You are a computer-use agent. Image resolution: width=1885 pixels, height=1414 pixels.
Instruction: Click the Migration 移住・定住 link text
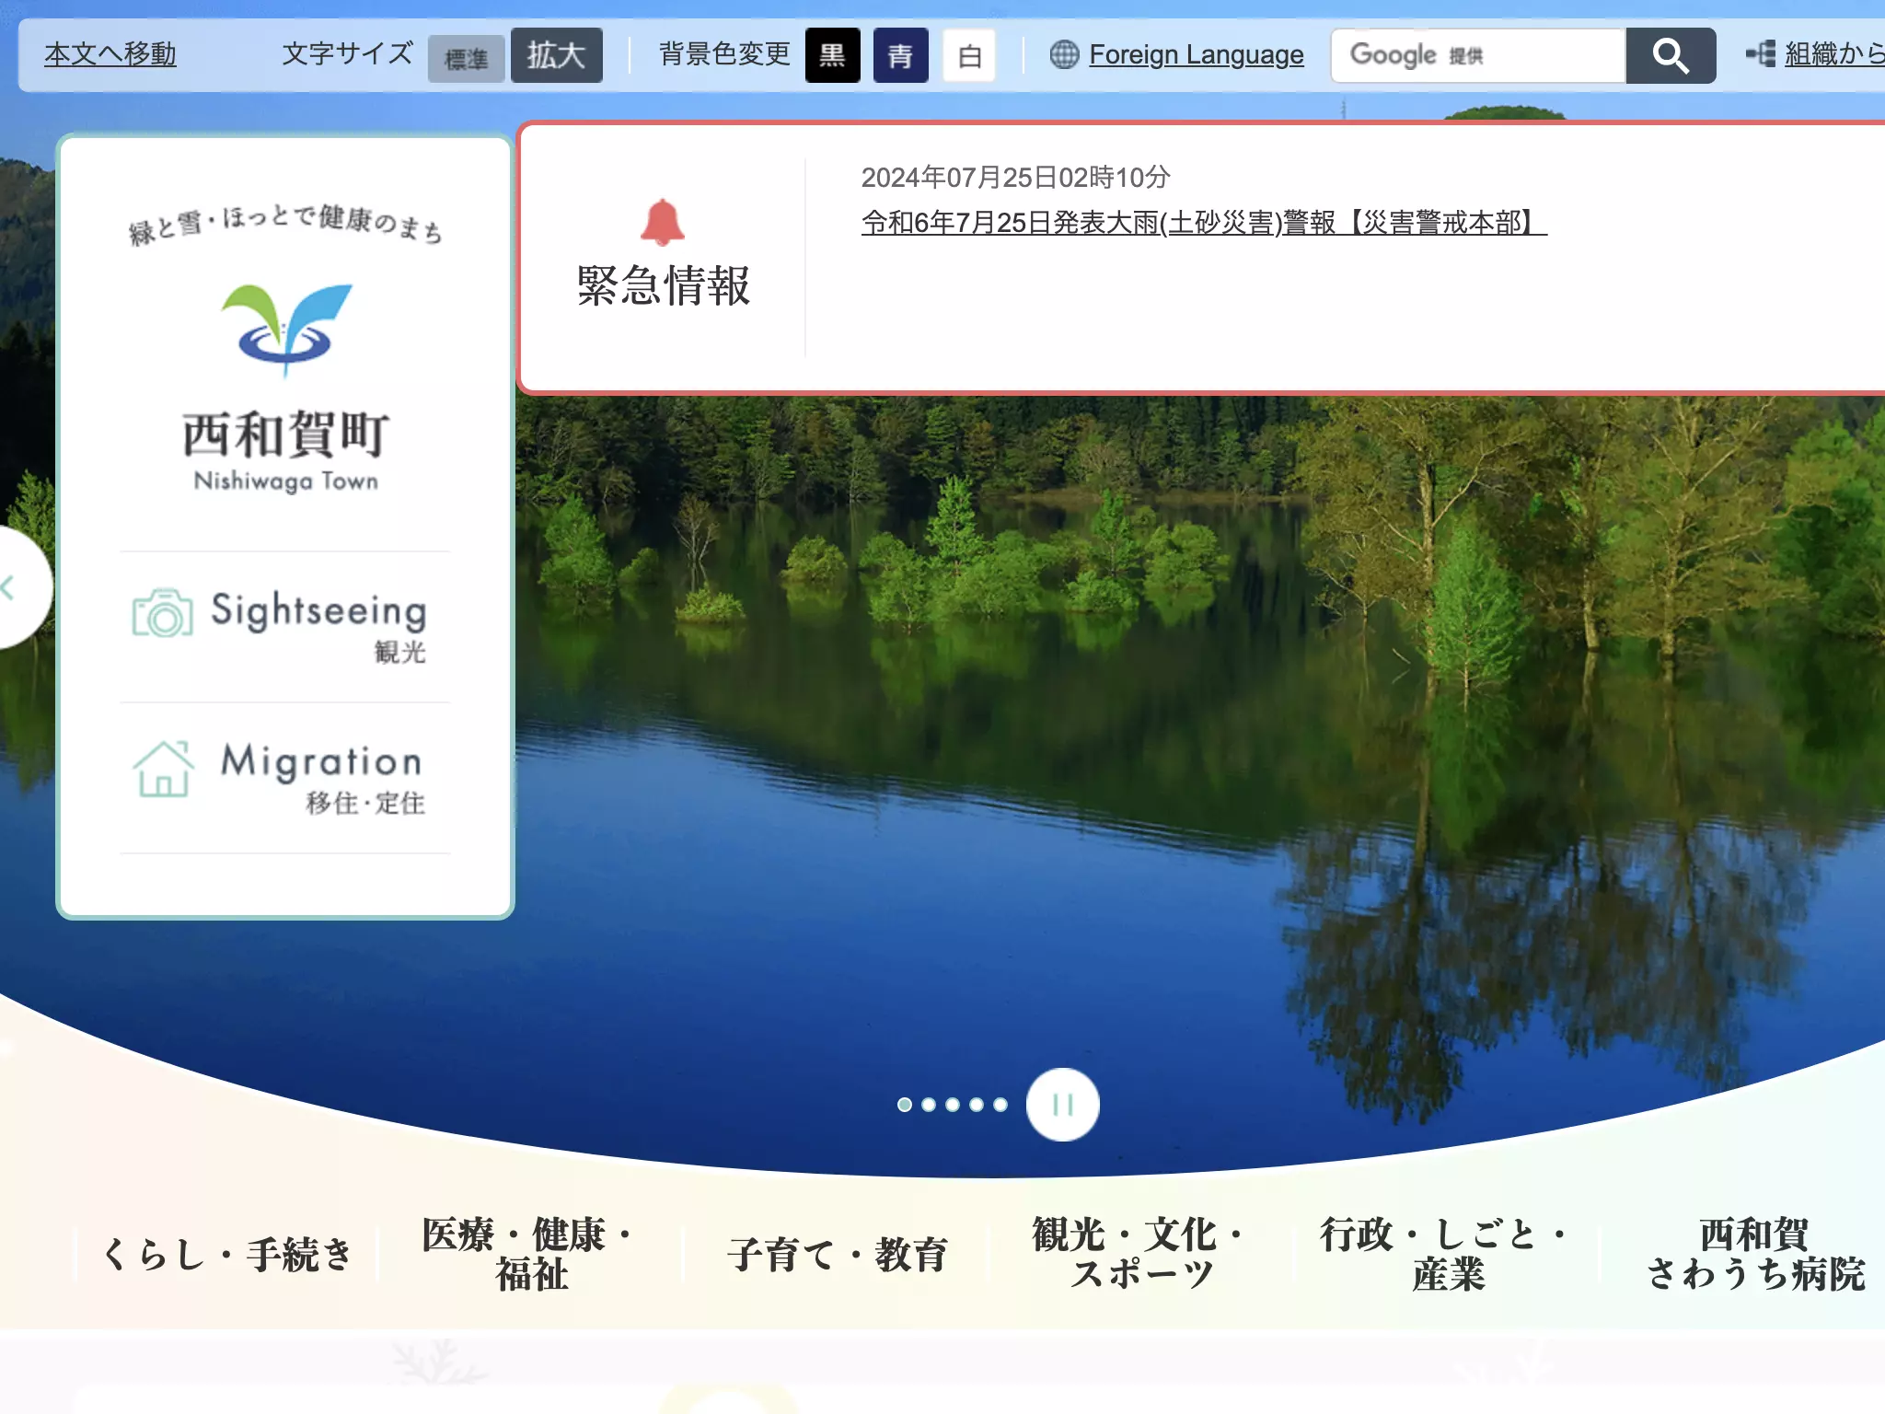coord(322,778)
